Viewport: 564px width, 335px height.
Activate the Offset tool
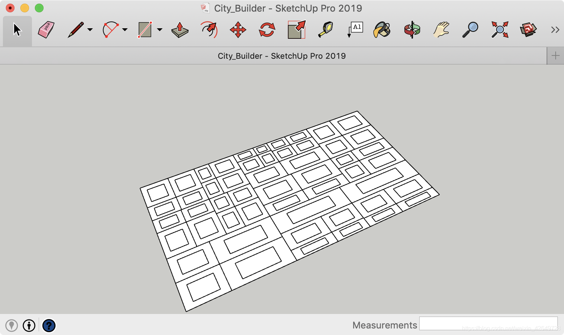tap(209, 30)
